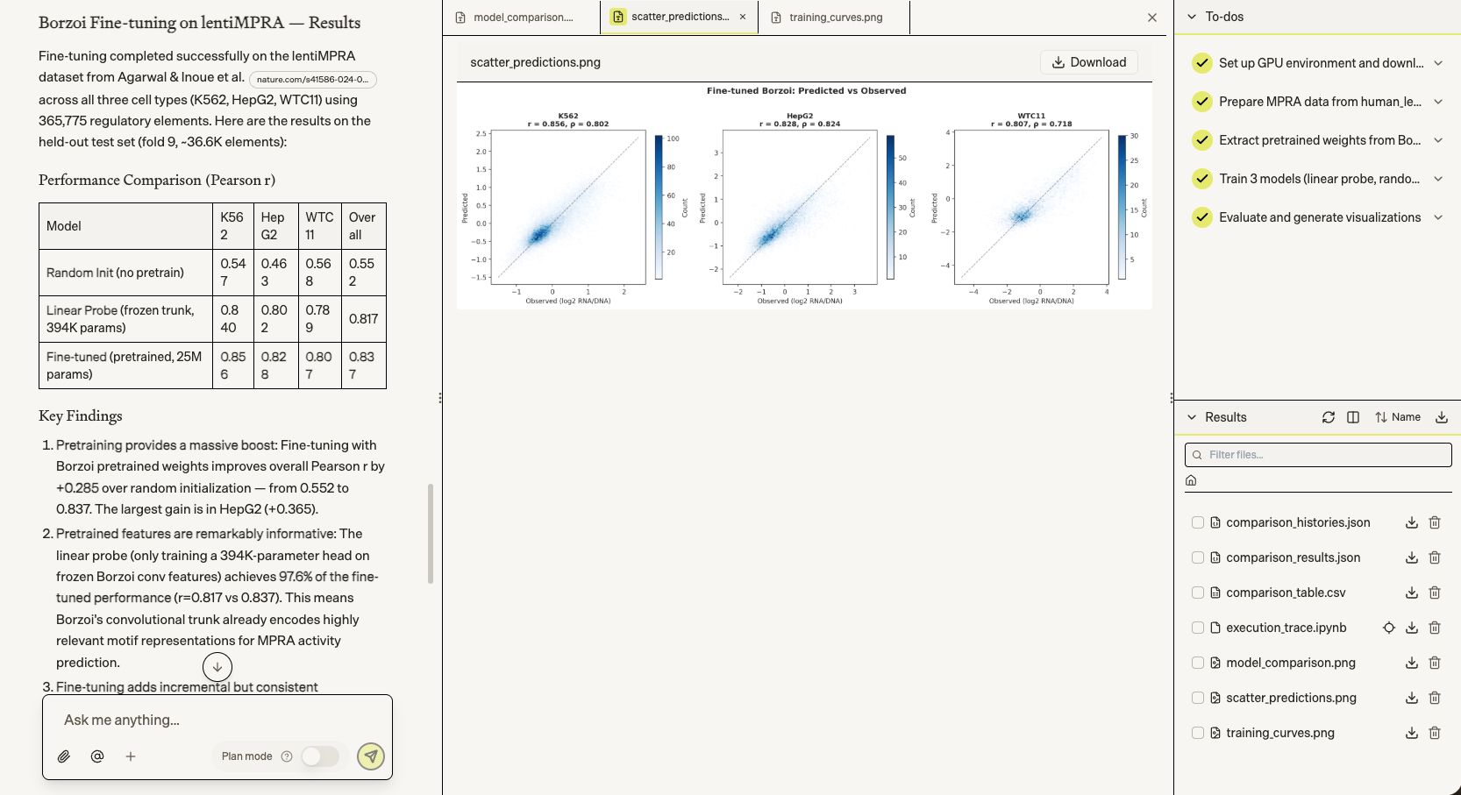The image size is (1461, 795).
Task: Delete model_comparison.png
Action: (1435, 663)
